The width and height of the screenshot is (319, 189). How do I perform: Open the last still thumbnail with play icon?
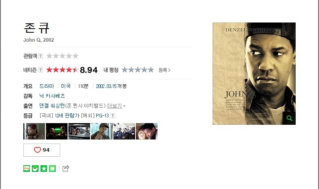click(x=147, y=131)
